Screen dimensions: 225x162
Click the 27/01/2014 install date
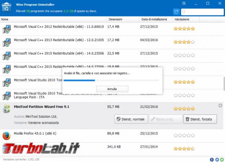point(149,147)
